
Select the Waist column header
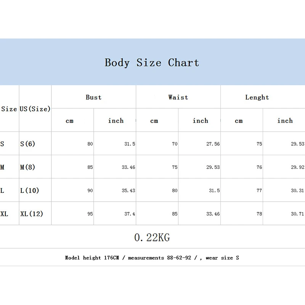[x=178, y=97]
